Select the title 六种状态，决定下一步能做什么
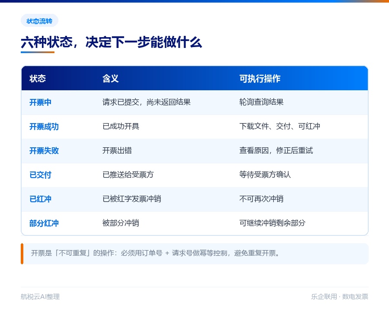This screenshot has width=389, height=311. 112,42
